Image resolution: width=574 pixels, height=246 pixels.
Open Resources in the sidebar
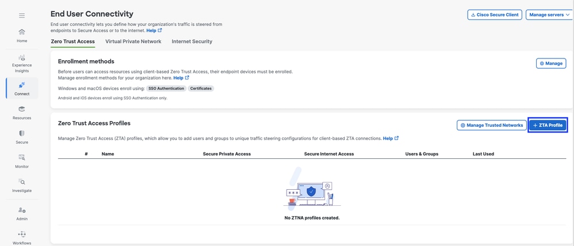22,112
